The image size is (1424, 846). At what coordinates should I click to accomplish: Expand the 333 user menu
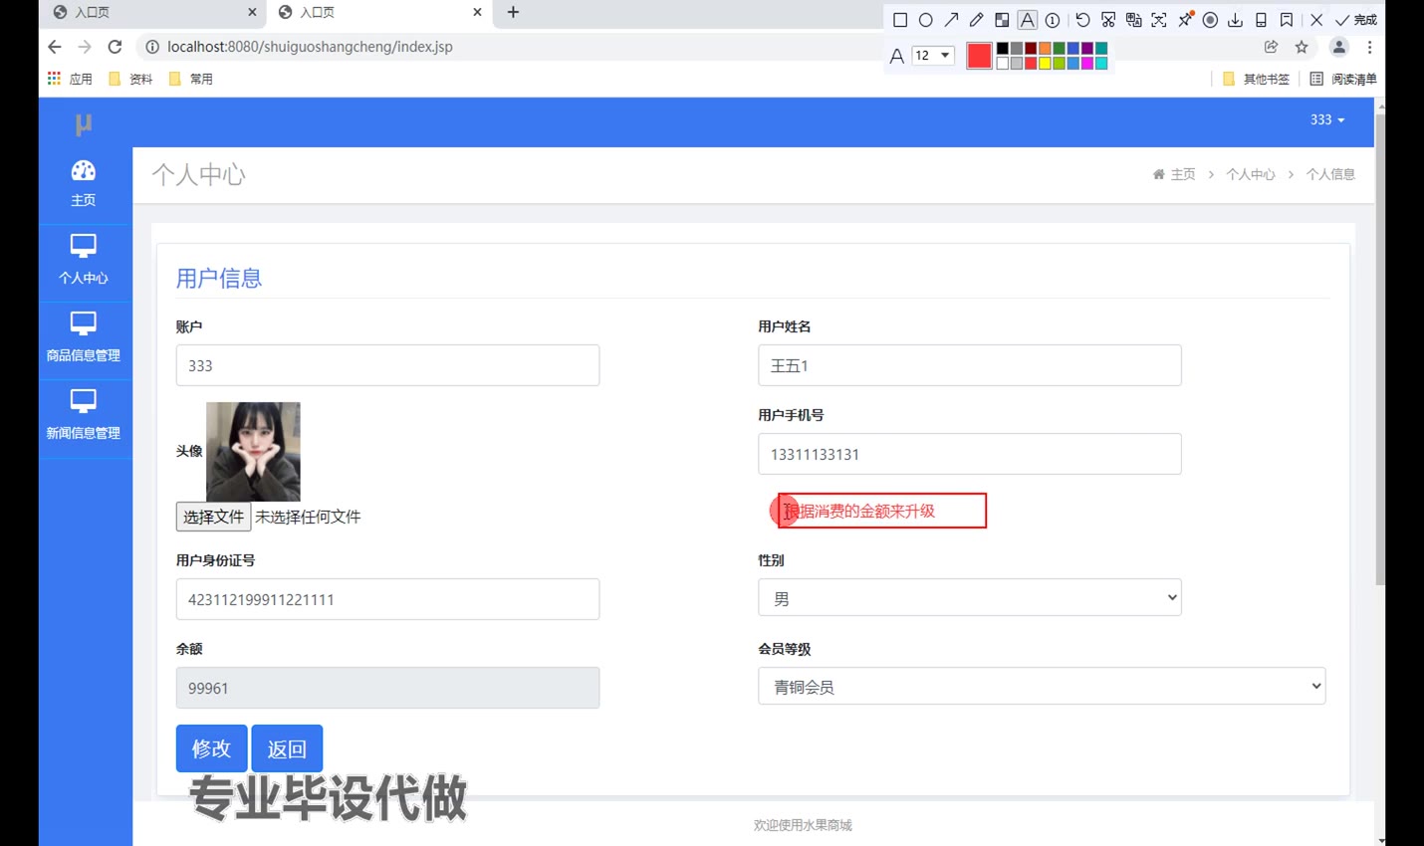click(x=1327, y=119)
